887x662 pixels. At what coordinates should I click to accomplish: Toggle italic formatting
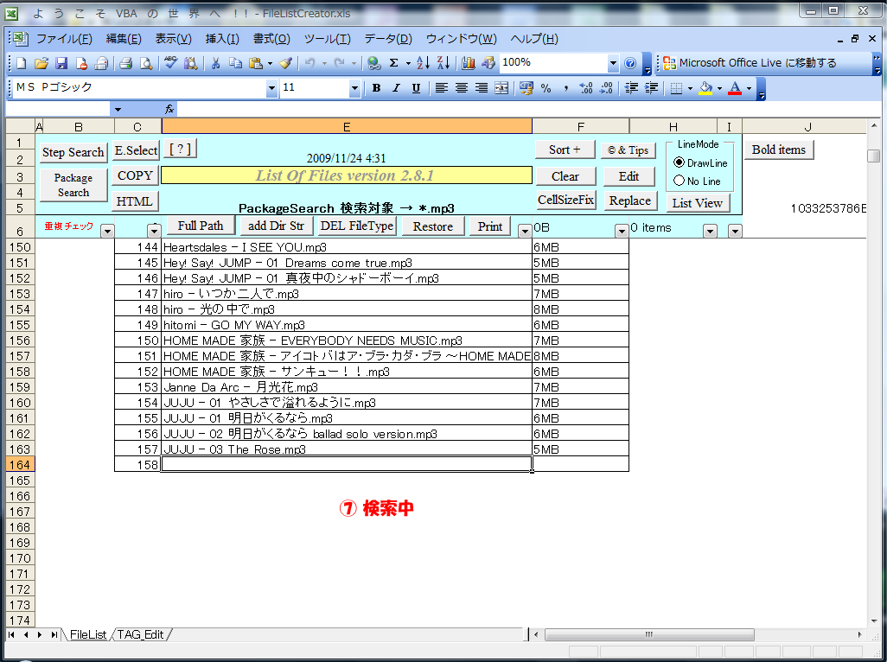click(396, 88)
